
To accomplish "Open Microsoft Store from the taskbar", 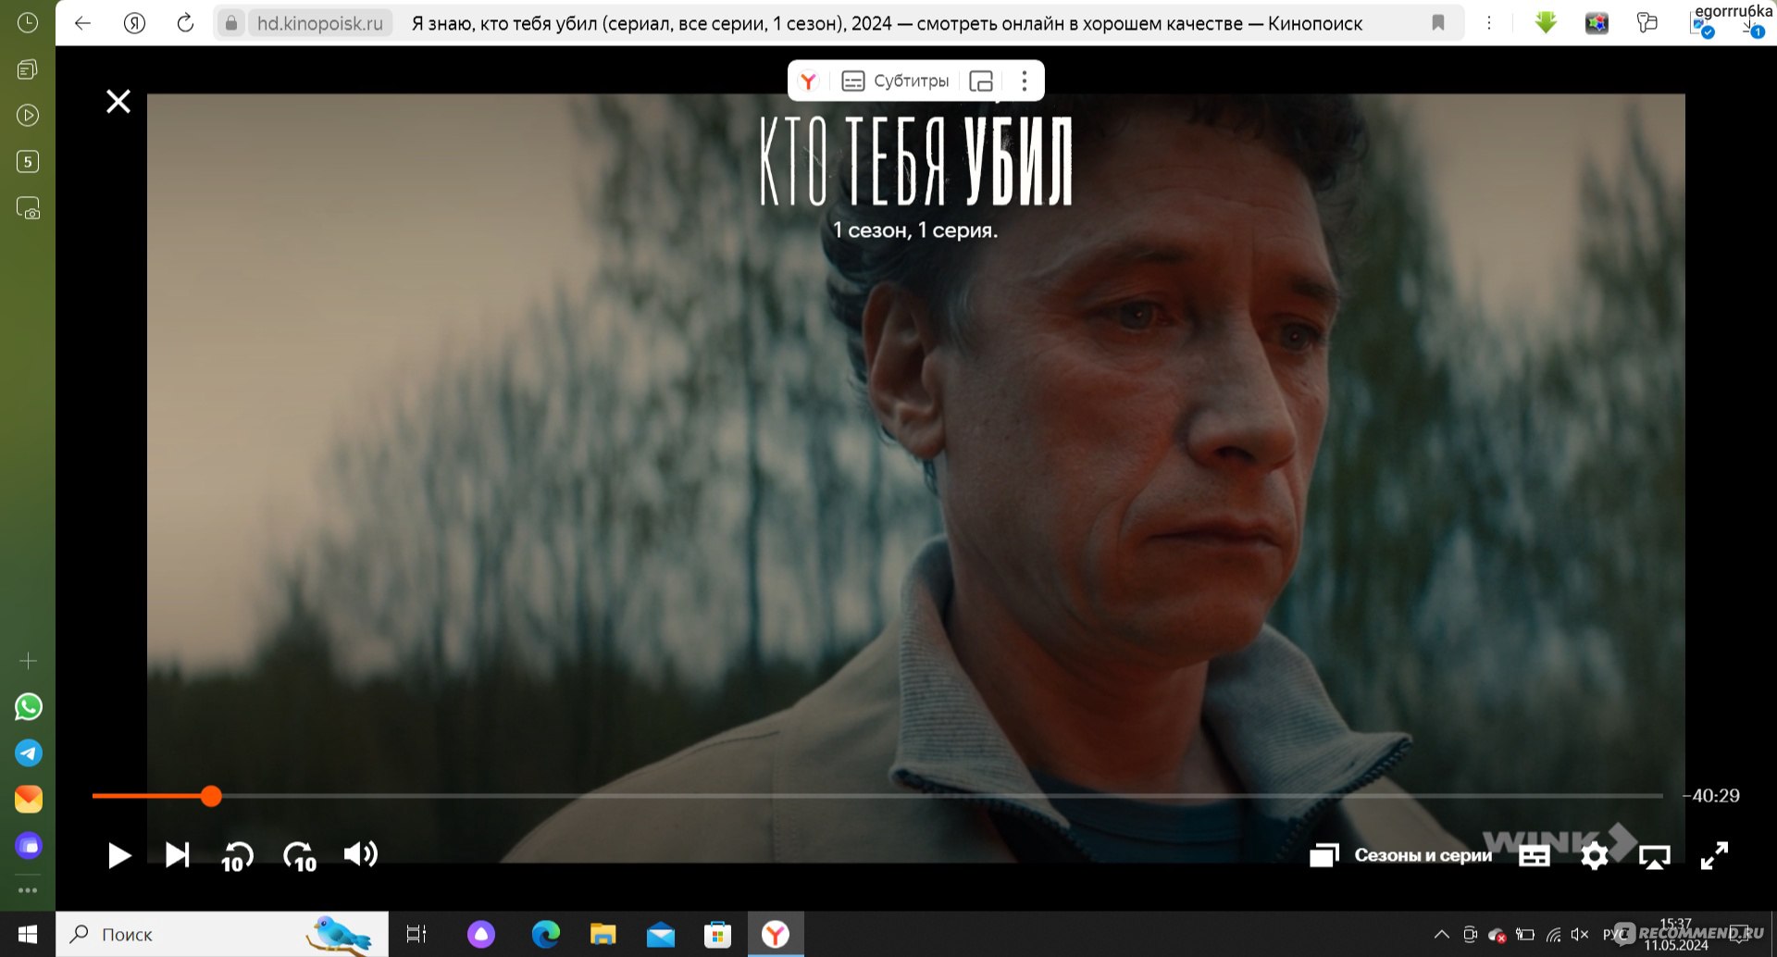I will point(717,935).
